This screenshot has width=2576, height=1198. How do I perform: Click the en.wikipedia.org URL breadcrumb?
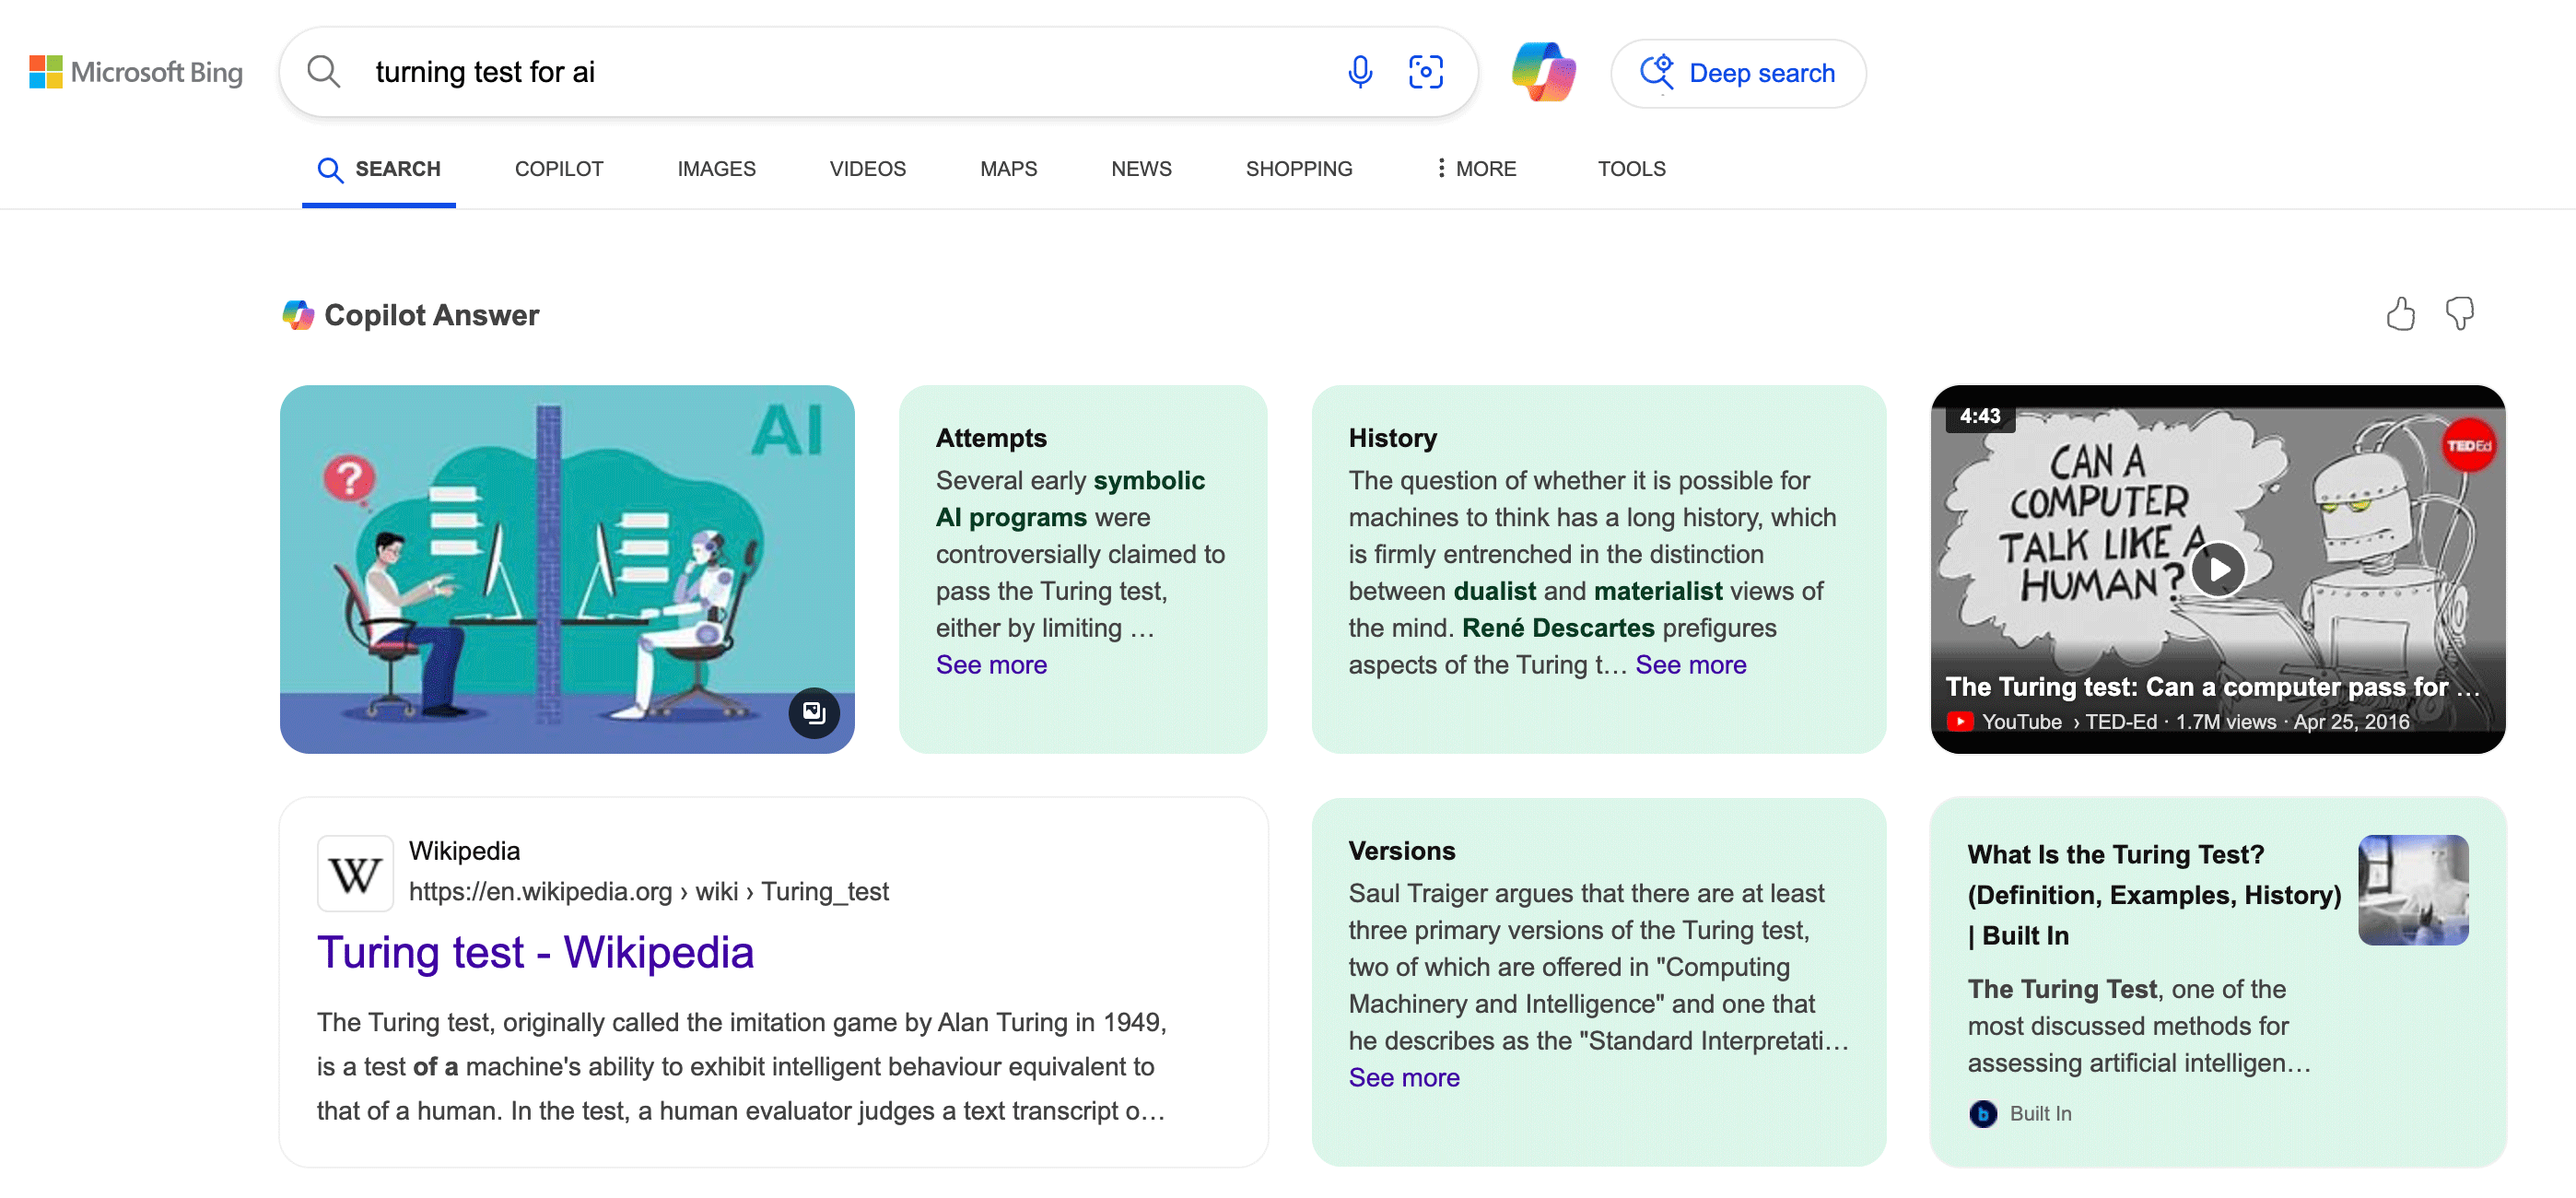click(x=648, y=891)
